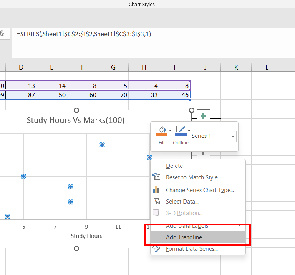295x275 pixels.
Task: Select column E header
Action: (52, 67)
